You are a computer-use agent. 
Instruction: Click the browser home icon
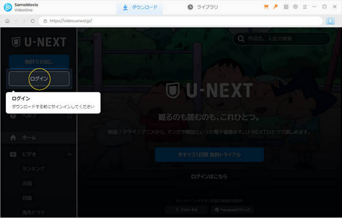7,21
